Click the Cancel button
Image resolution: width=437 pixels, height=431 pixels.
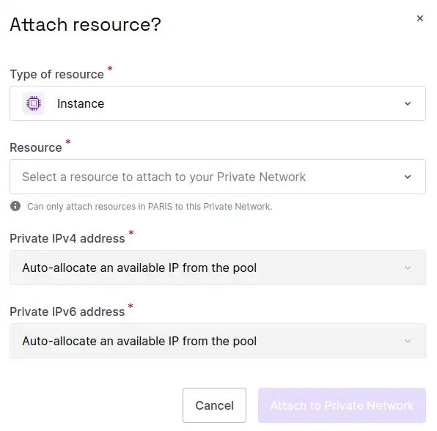pyautogui.click(x=214, y=405)
